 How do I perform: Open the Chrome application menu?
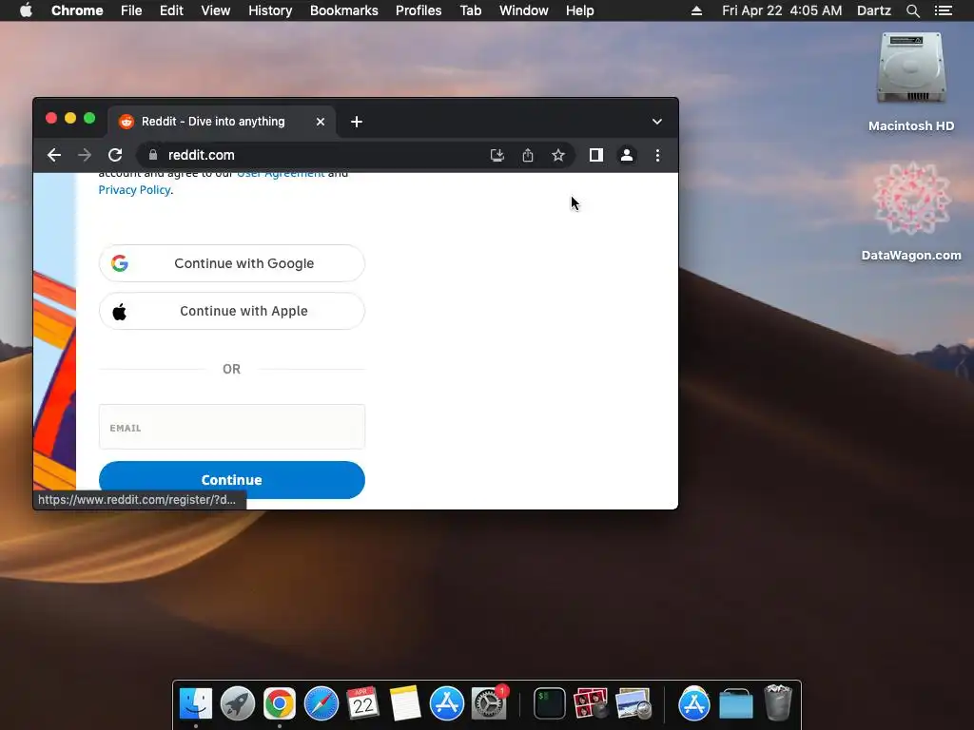click(77, 10)
